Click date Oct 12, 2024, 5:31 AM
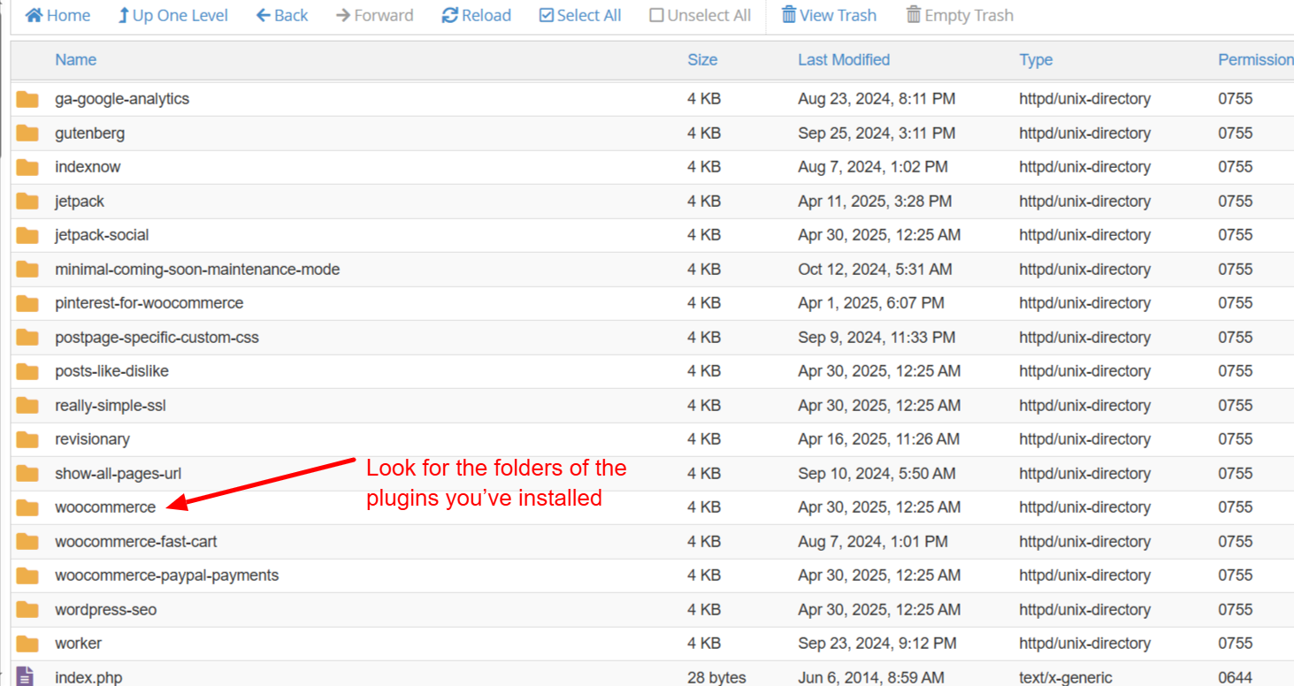Image resolution: width=1294 pixels, height=686 pixels. tap(875, 269)
